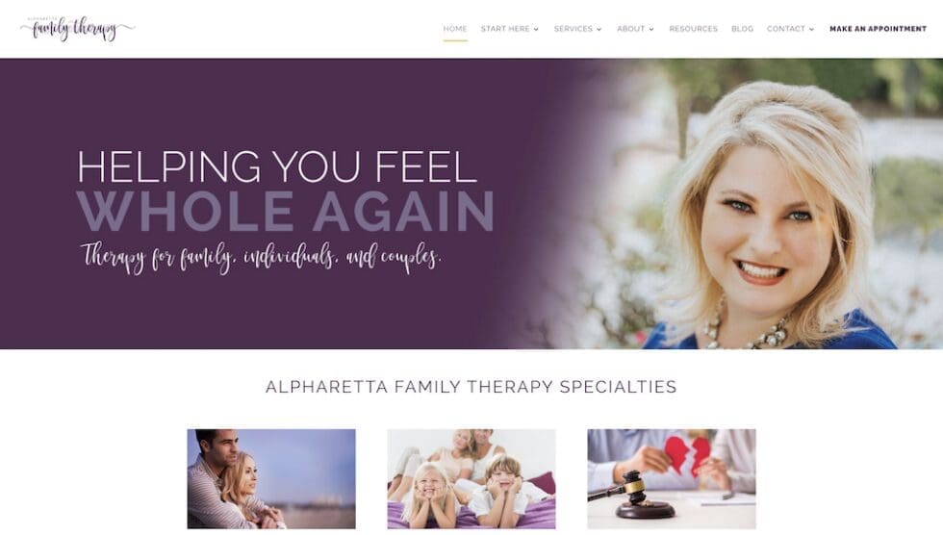Image resolution: width=943 pixels, height=535 pixels.
Task: Click the Alpharetta Family Therapy Specialties heading
Action: click(x=471, y=387)
